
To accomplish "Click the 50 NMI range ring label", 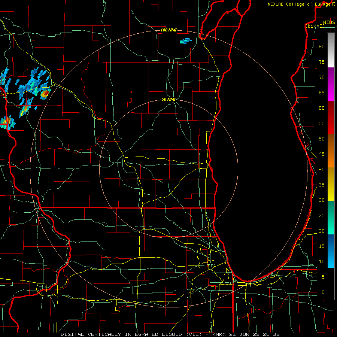I will pos(168,99).
